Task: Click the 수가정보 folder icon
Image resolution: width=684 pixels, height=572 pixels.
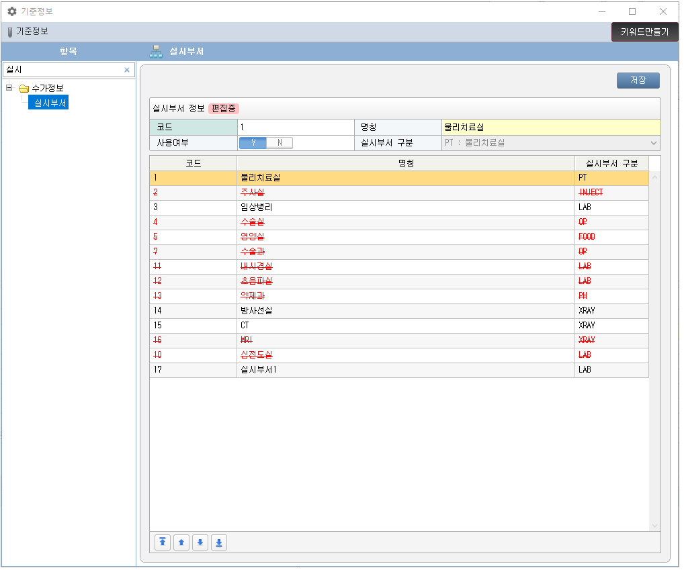Action: click(24, 89)
